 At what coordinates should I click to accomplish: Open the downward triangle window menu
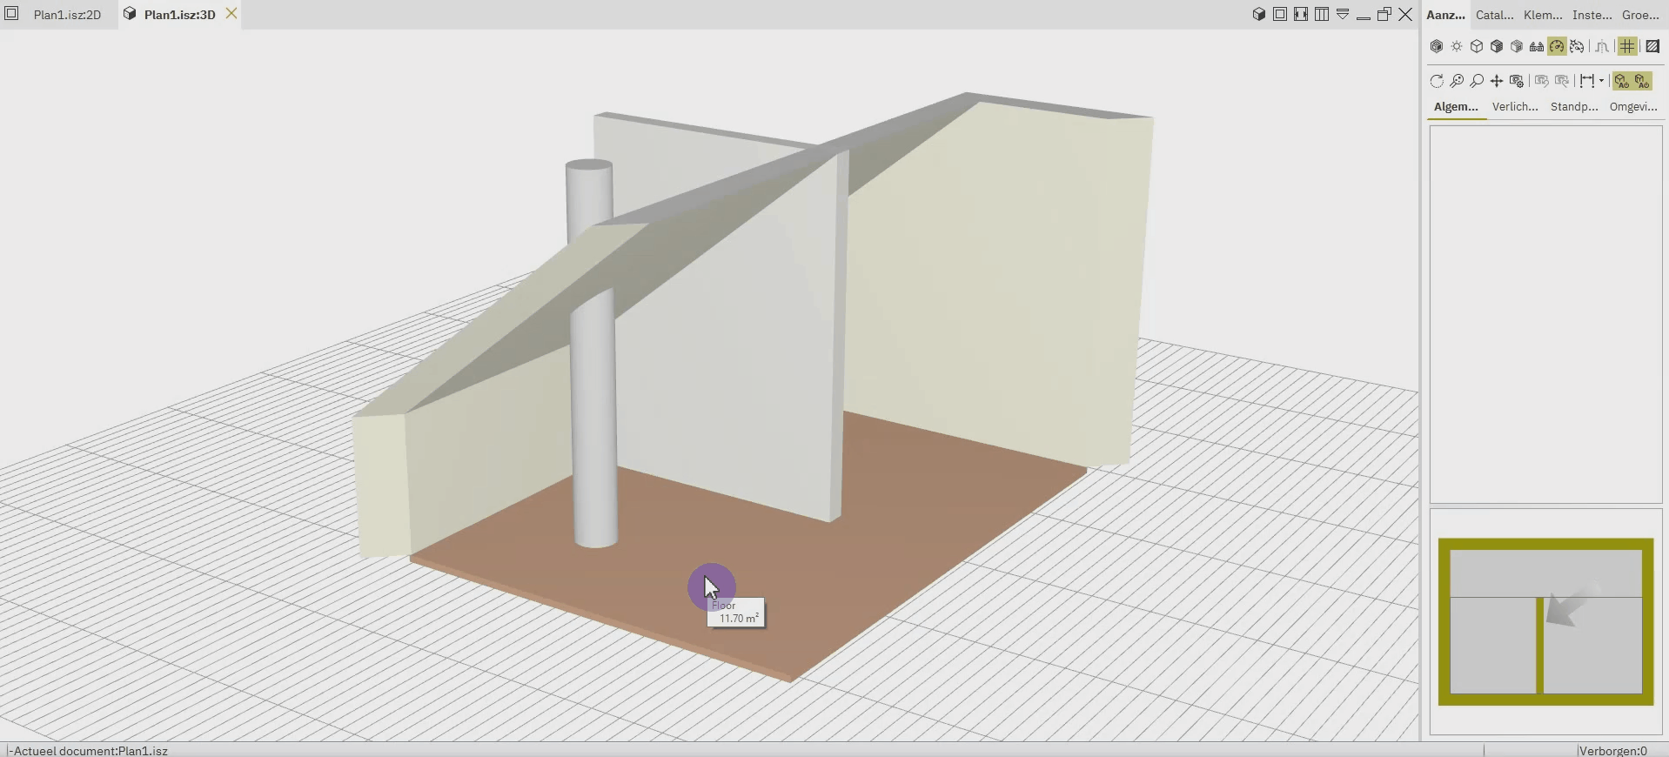click(x=1343, y=14)
